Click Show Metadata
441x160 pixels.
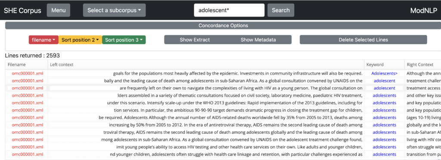(258, 40)
